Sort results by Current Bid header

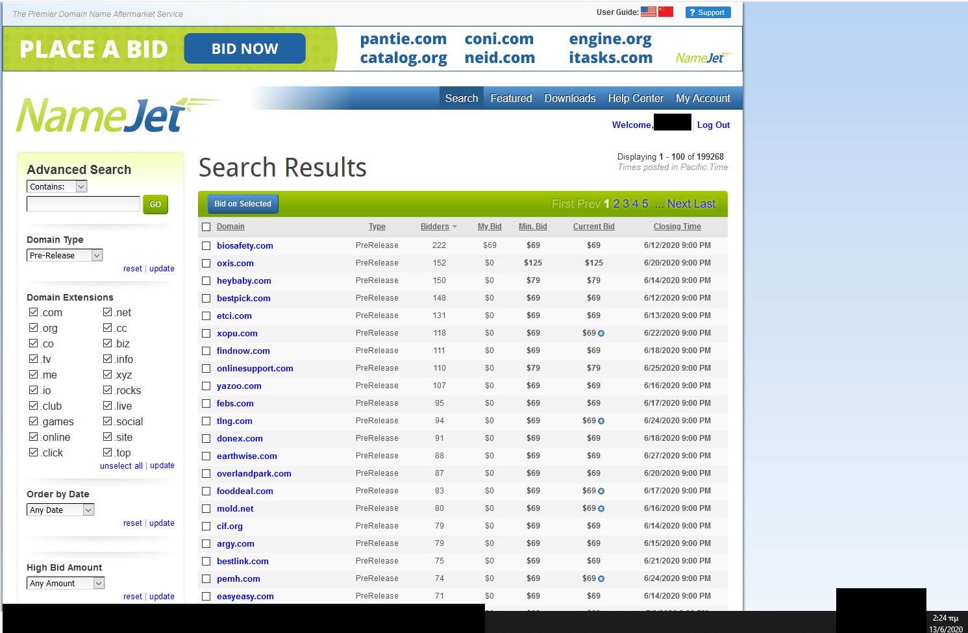[593, 227]
